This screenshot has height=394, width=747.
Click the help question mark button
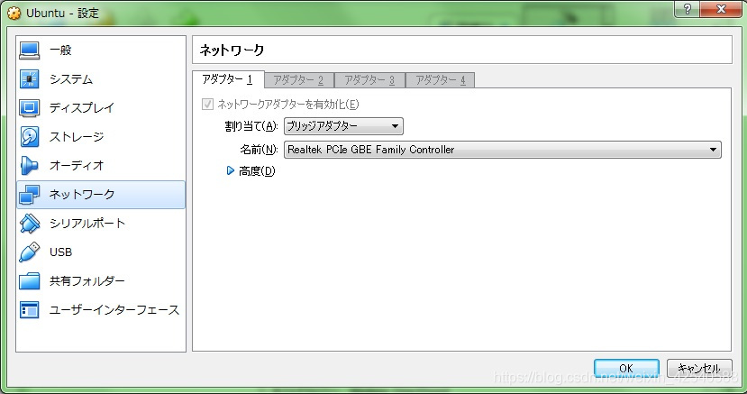pos(688,9)
